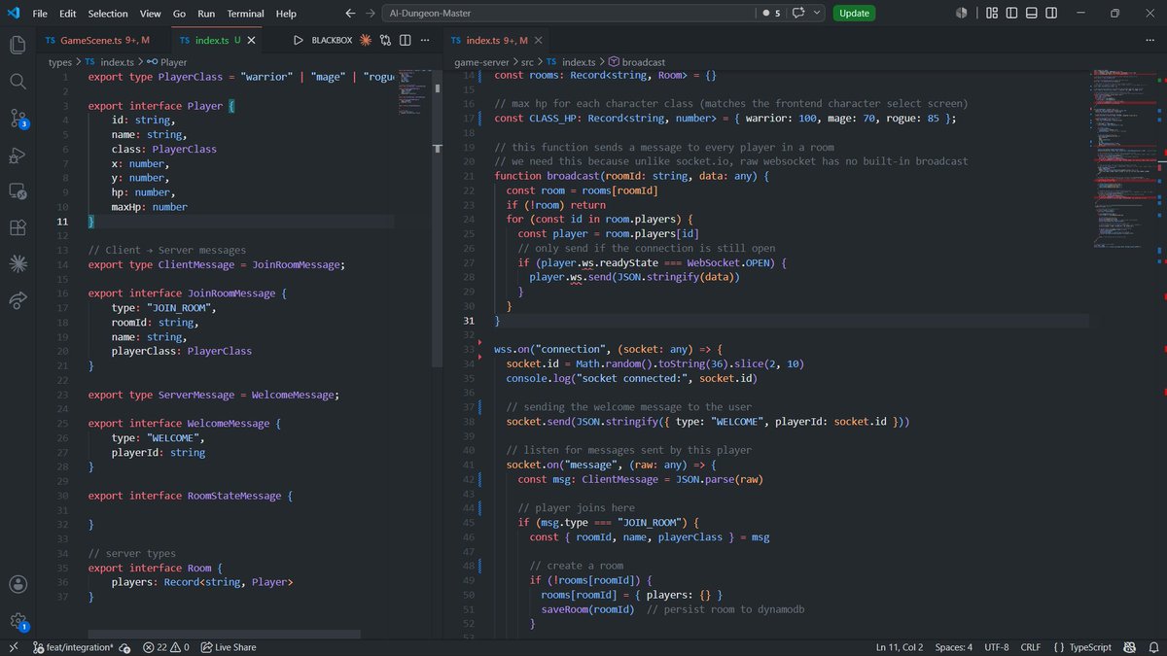Click the feat/integration branch in status bar
This screenshot has width=1167, height=656.
[x=74, y=646]
